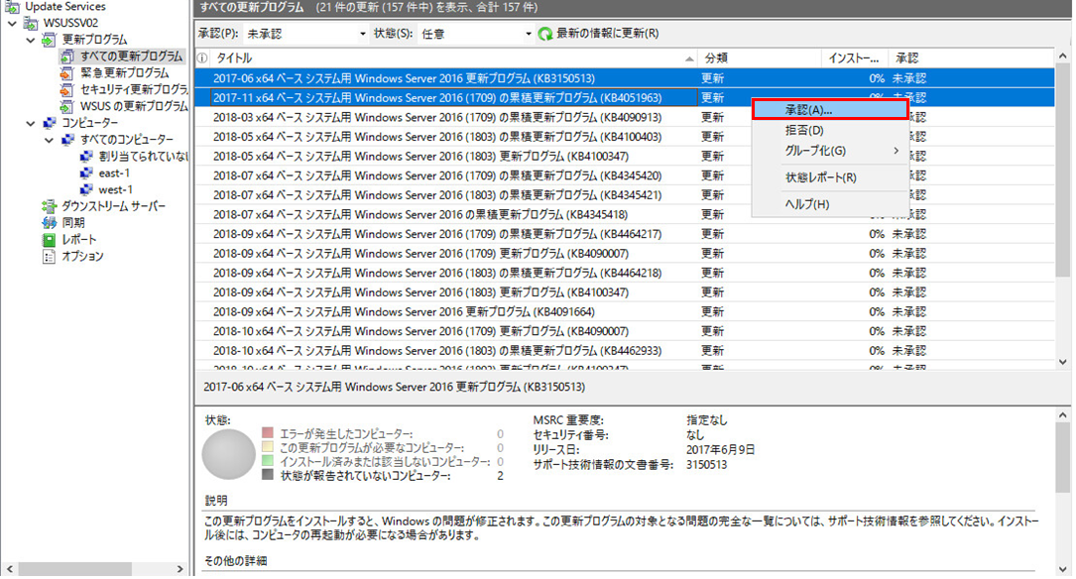Open the オプション options node

(x=48, y=257)
